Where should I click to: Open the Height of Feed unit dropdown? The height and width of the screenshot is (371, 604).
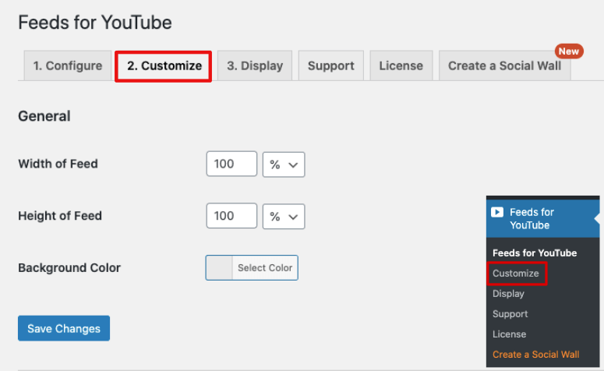coord(284,217)
